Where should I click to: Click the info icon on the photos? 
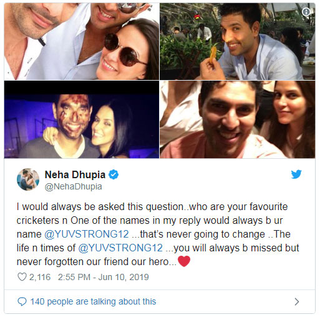click(306, 12)
